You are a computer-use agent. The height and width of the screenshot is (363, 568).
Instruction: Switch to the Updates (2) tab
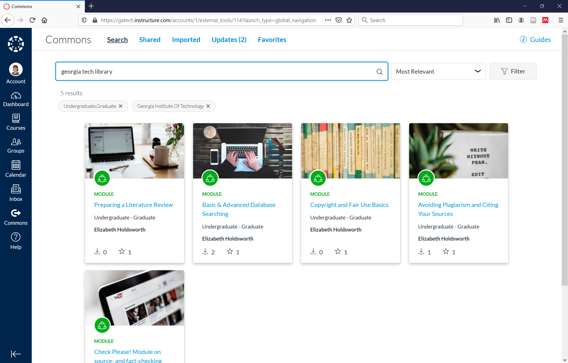[x=229, y=40]
